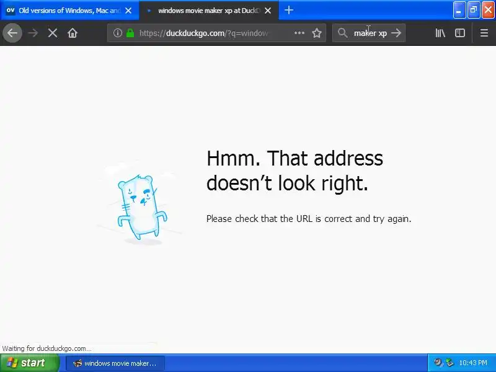Image resolution: width=496 pixels, height=372 pixels.
Task: Click the network tray icon
Action: [x=449, y=363]
